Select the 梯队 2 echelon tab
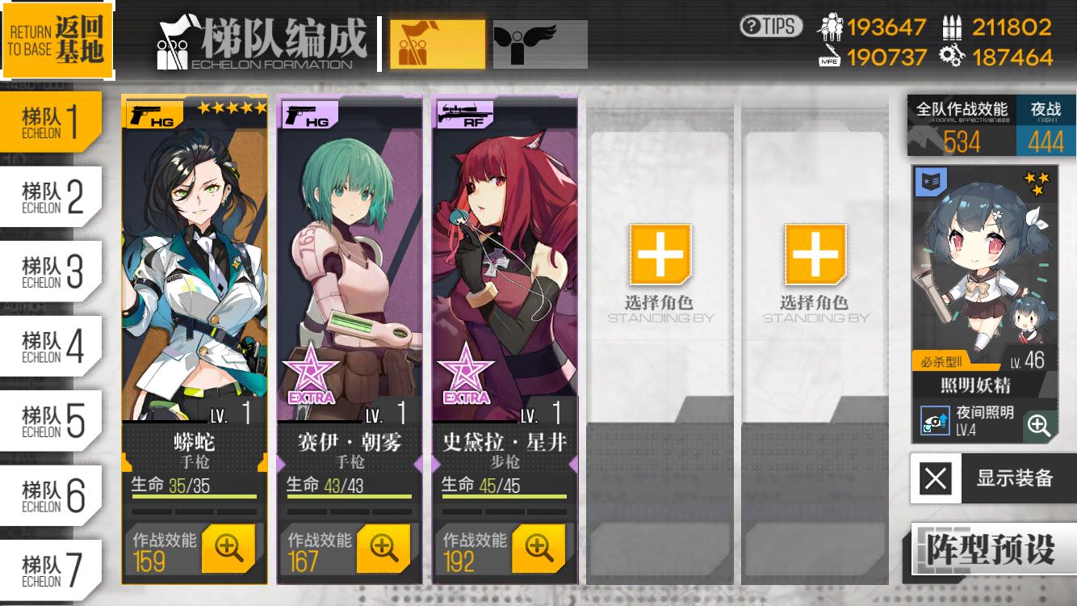1077x606 pixels. coord(51,196)
